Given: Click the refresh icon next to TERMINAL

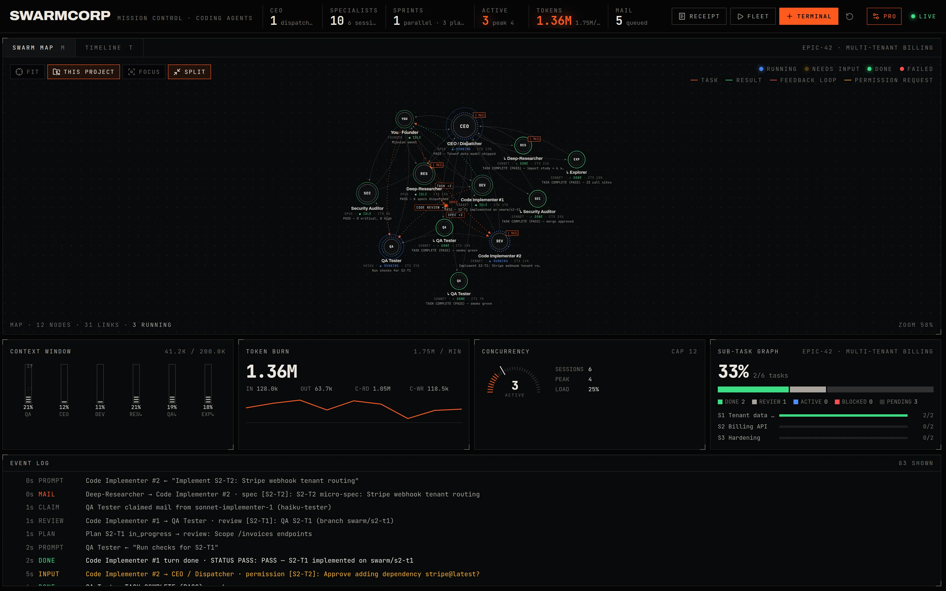Looking at the screenshot, I should coord(849,17).
